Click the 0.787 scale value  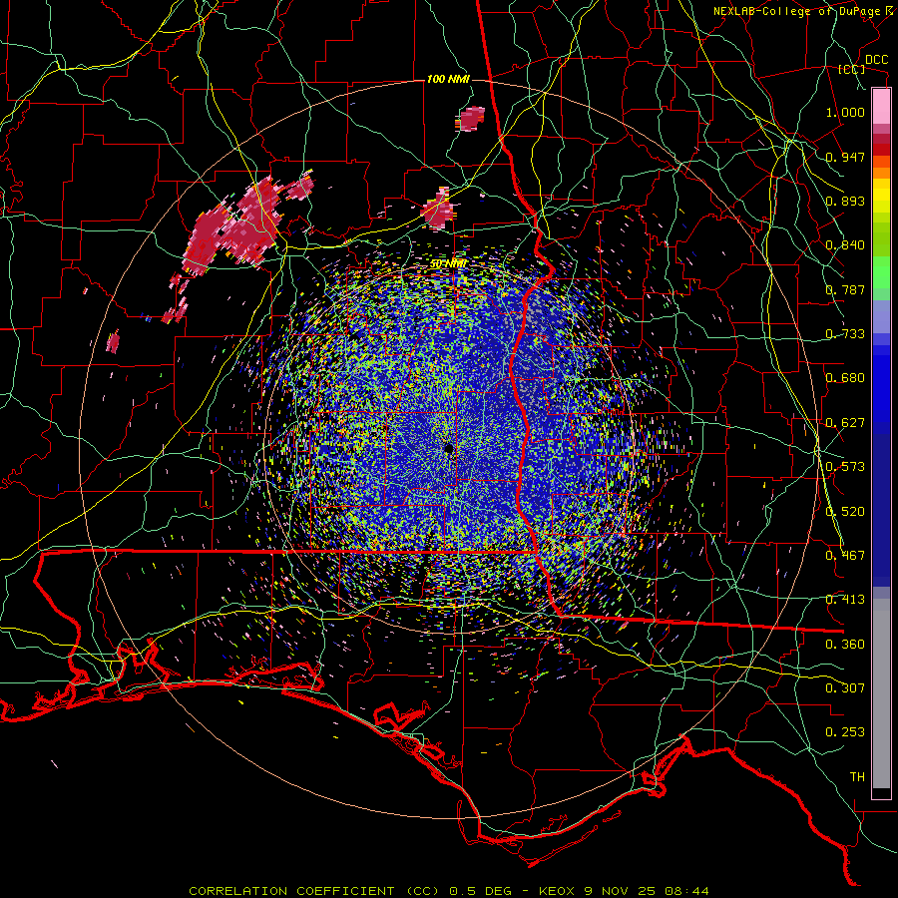(845, 289)
